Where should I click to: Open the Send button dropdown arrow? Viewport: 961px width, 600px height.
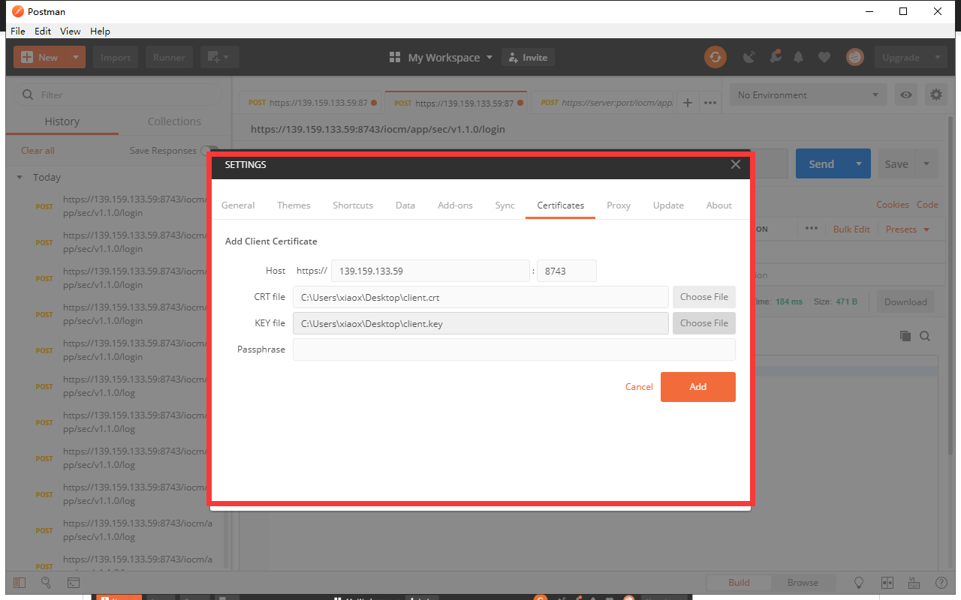pos(859,164)
